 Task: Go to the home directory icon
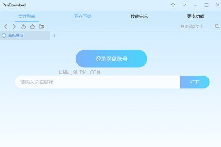[x=32, y=26]
